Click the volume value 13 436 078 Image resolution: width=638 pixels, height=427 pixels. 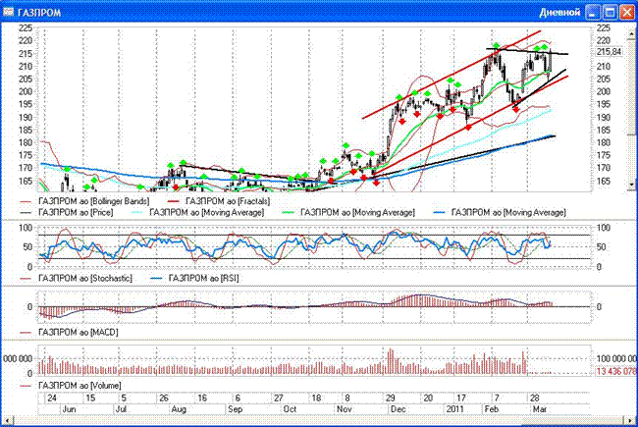click(616, 372)
